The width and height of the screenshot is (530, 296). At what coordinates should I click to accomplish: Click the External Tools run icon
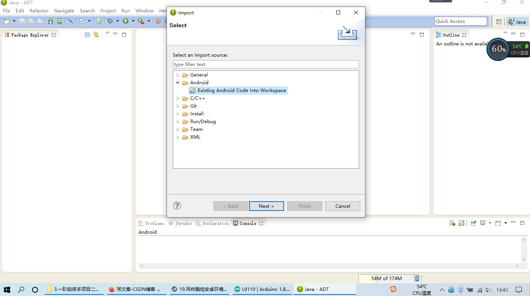point(141,21)
